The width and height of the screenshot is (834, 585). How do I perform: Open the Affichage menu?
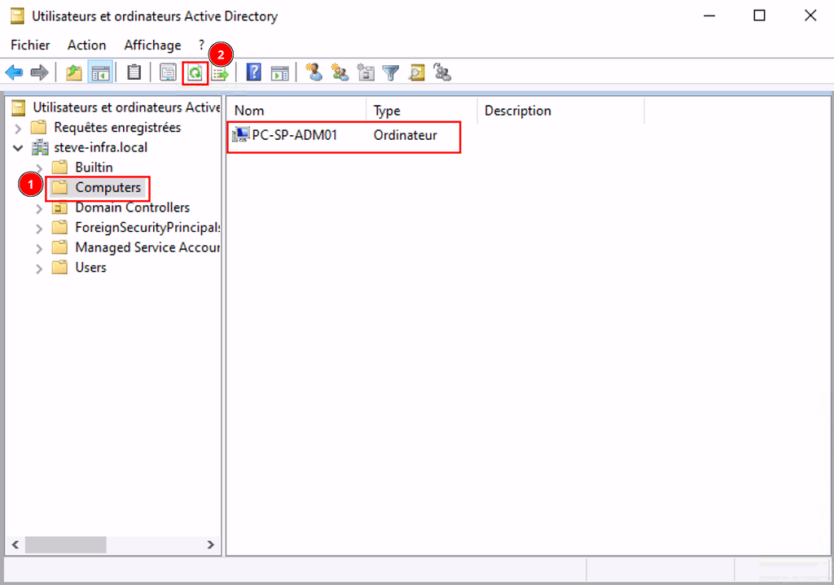[152, 46]
